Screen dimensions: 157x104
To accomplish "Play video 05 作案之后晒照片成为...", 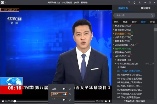I will [129, 86].
